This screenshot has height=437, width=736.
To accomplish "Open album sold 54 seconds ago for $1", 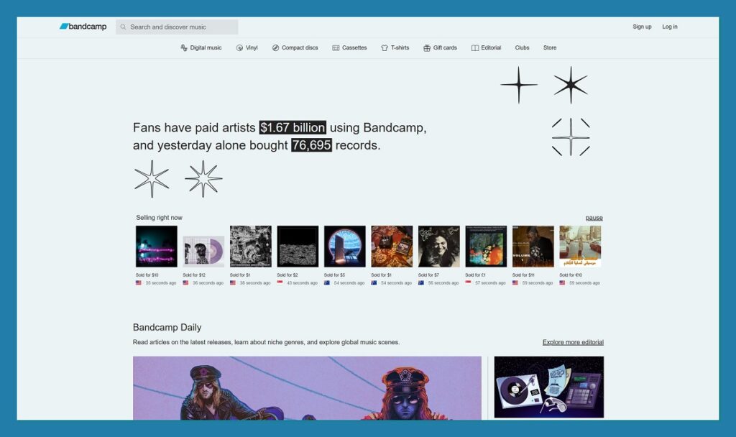I will (x=392, y=247).
